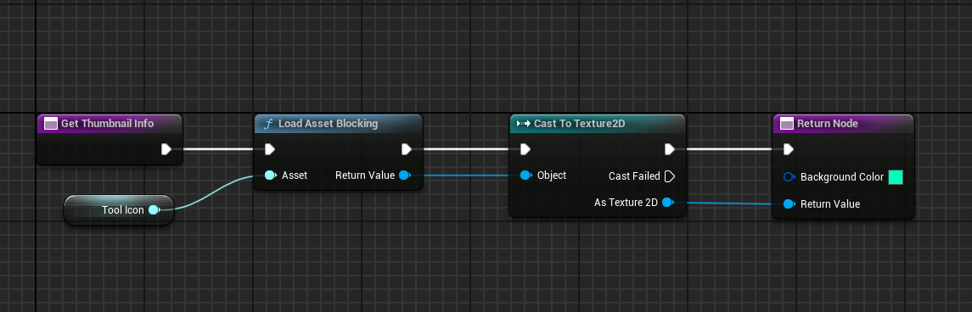The height and width of the screenshot is (312, 972).
Task: Click the As Texture 2D label
Action: (x=626, y=202)
